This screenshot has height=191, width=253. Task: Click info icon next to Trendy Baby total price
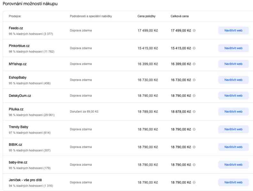coord(194,129)
